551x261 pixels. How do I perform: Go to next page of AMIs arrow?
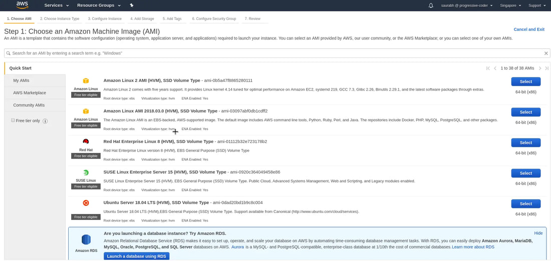[540, 68]
